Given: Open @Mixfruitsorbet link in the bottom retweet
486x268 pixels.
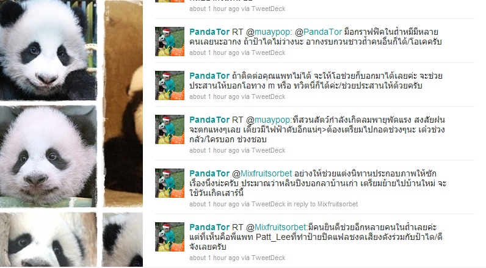Looking at the screenshot, I should coord(277,227).
